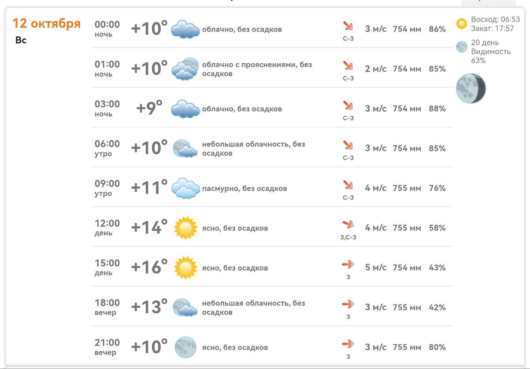530x369 pixels.
Task: Click the wind direction arrow at 03:00
Action: pyautogui.click(x=348, y=105)
